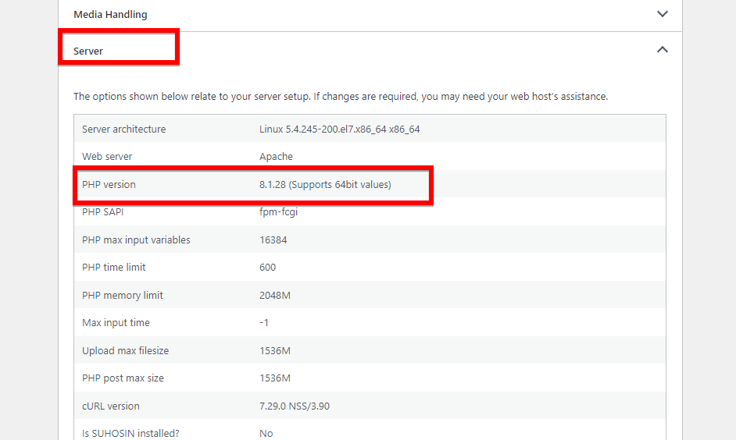
Task: Click the Server section up chevron
Action: (662, 49)
